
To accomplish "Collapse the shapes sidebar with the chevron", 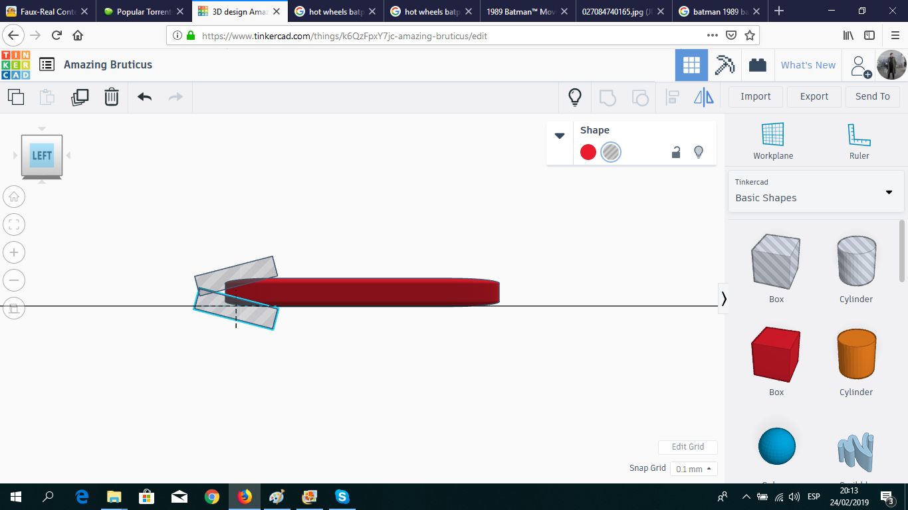I will tap(723, 299).
